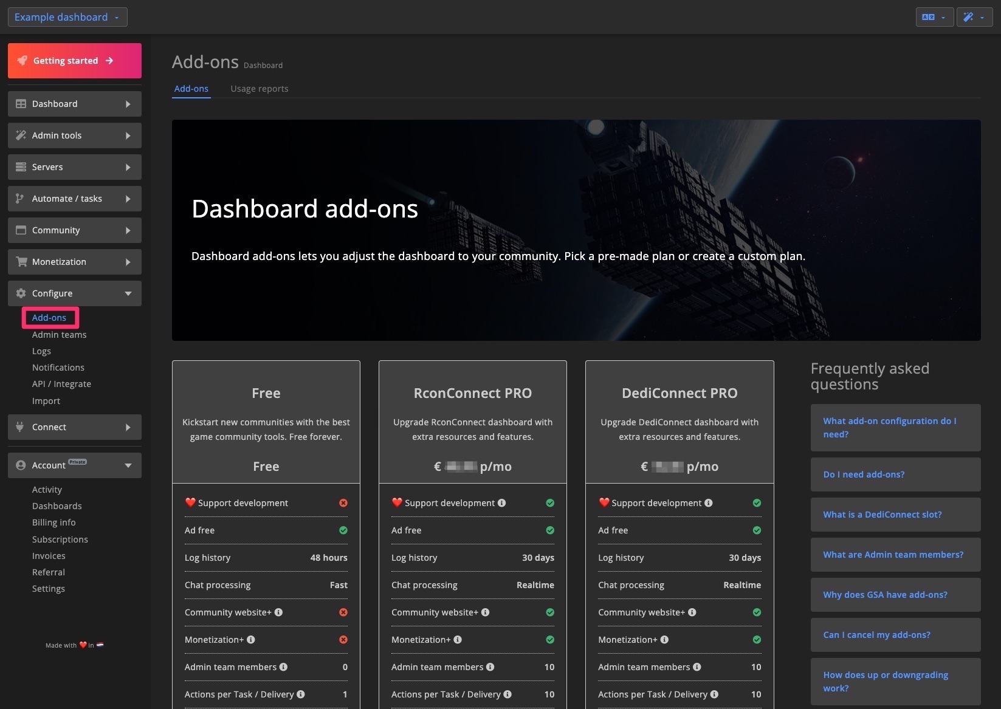1001x709 pixels.
Task: Click the Servers icon in sidebar
Action: 20,166
